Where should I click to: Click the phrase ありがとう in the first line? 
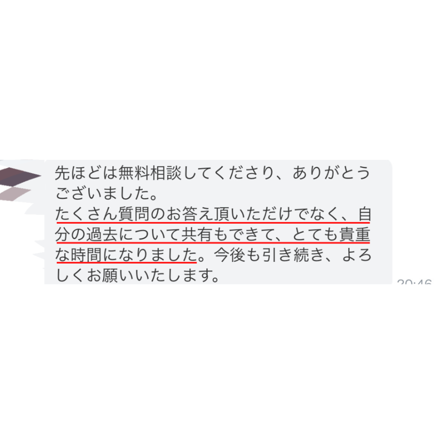[x=331, y=173]
